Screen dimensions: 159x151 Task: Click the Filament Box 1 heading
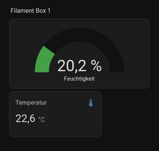[x=31, y=11]
